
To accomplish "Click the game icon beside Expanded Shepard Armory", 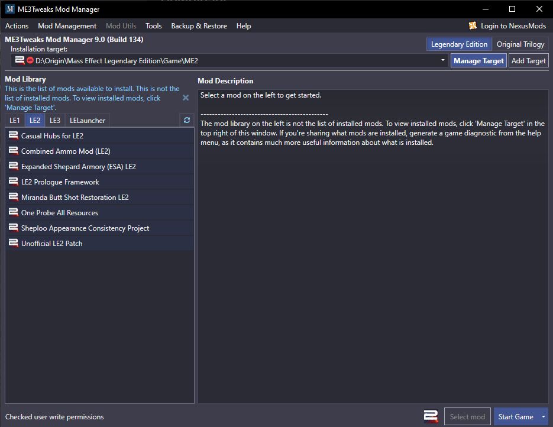I will tap(14, 166).
